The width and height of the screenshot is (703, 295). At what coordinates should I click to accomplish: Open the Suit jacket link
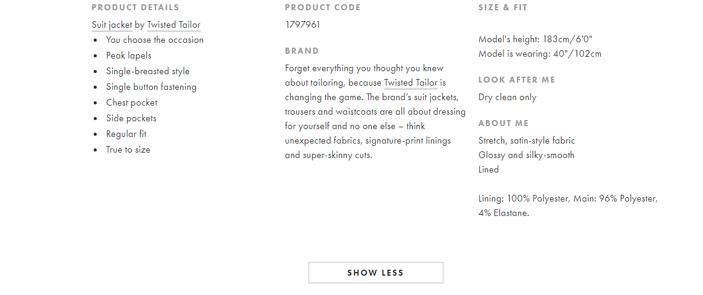tap(112, 25)
